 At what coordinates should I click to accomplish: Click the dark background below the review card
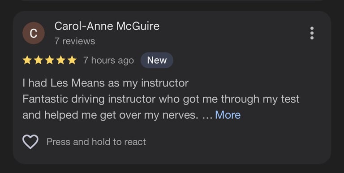172,169
